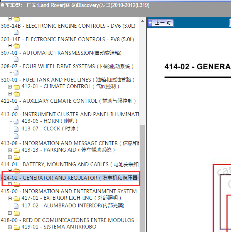Expand node just above 412-02 AUXILIARY CLIMATE

click(10, 93)
